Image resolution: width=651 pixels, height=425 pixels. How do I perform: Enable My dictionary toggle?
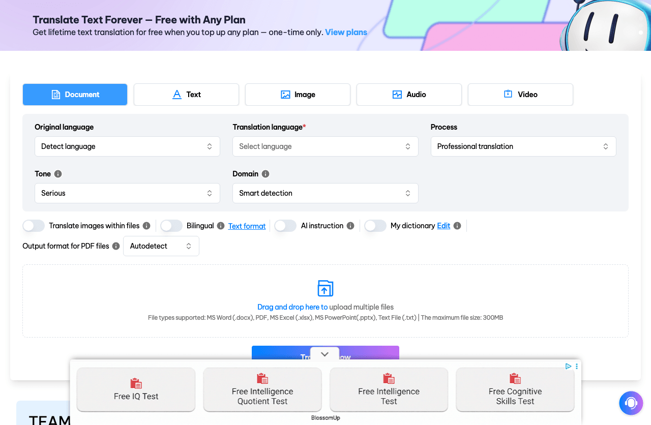[375, 226]
